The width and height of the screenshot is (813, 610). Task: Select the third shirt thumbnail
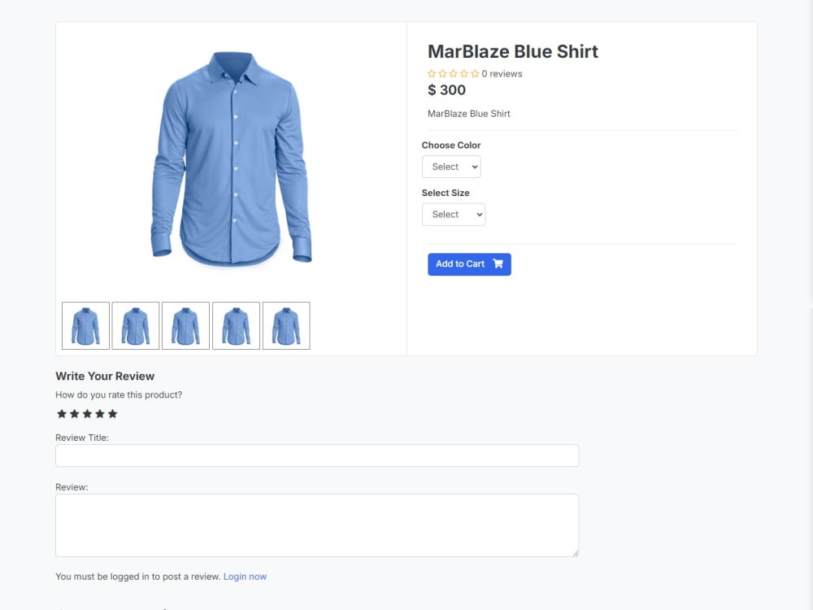click(185, 325)
